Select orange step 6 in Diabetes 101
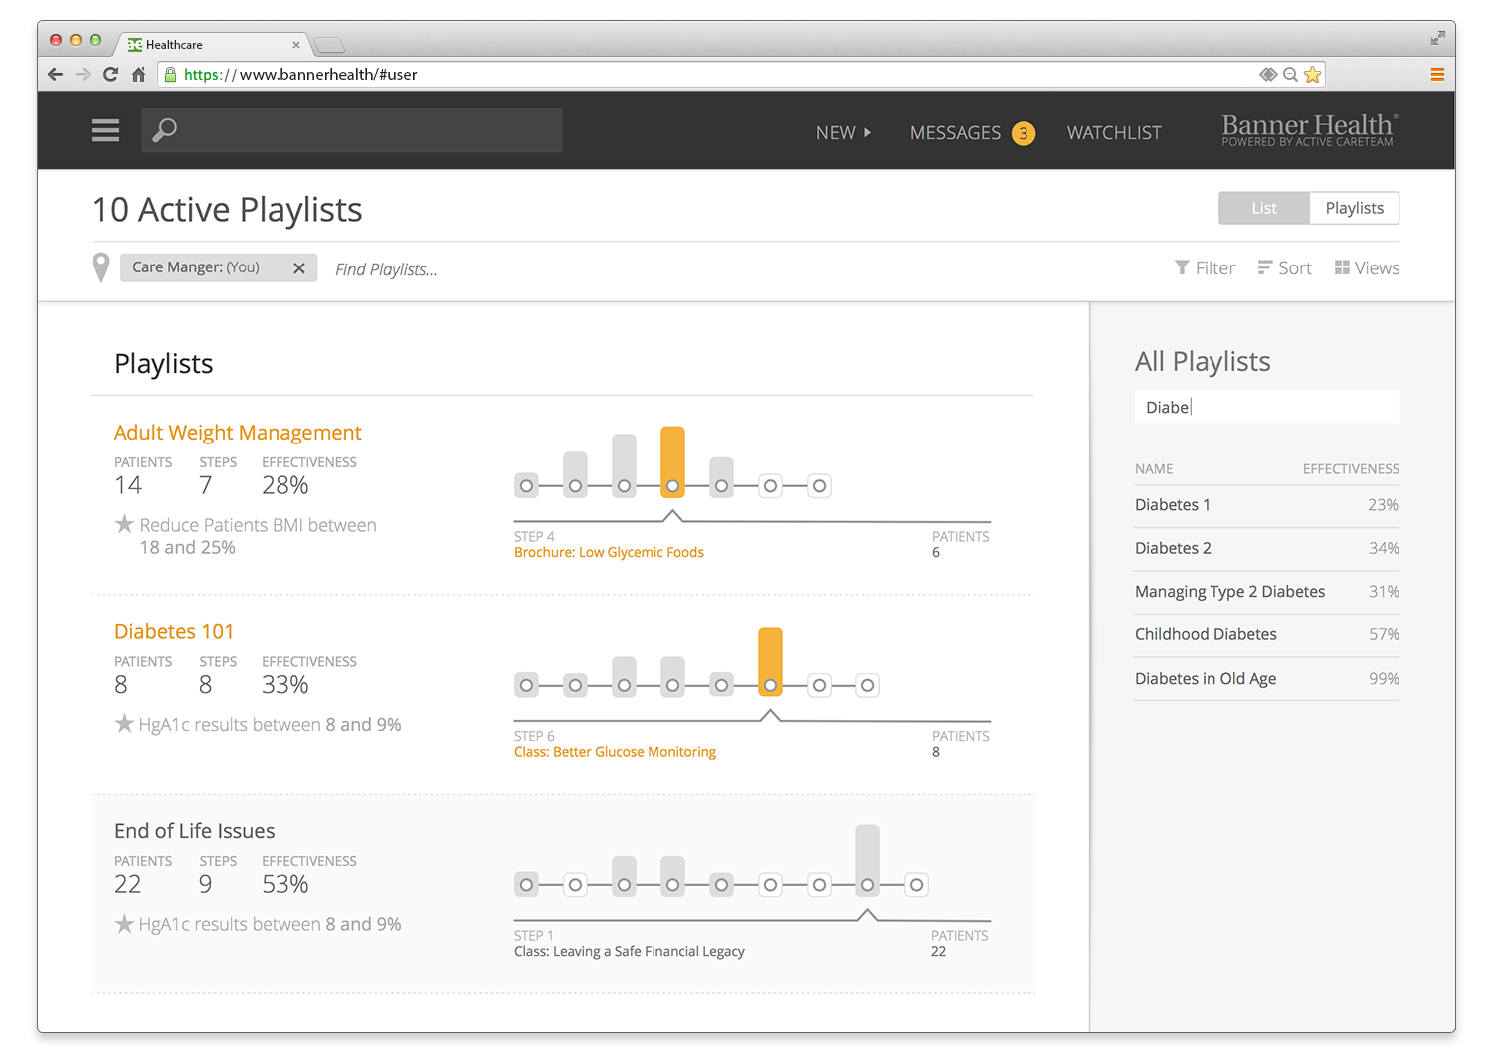This screenshot has height=1064, width=1492. click(770, 661)
